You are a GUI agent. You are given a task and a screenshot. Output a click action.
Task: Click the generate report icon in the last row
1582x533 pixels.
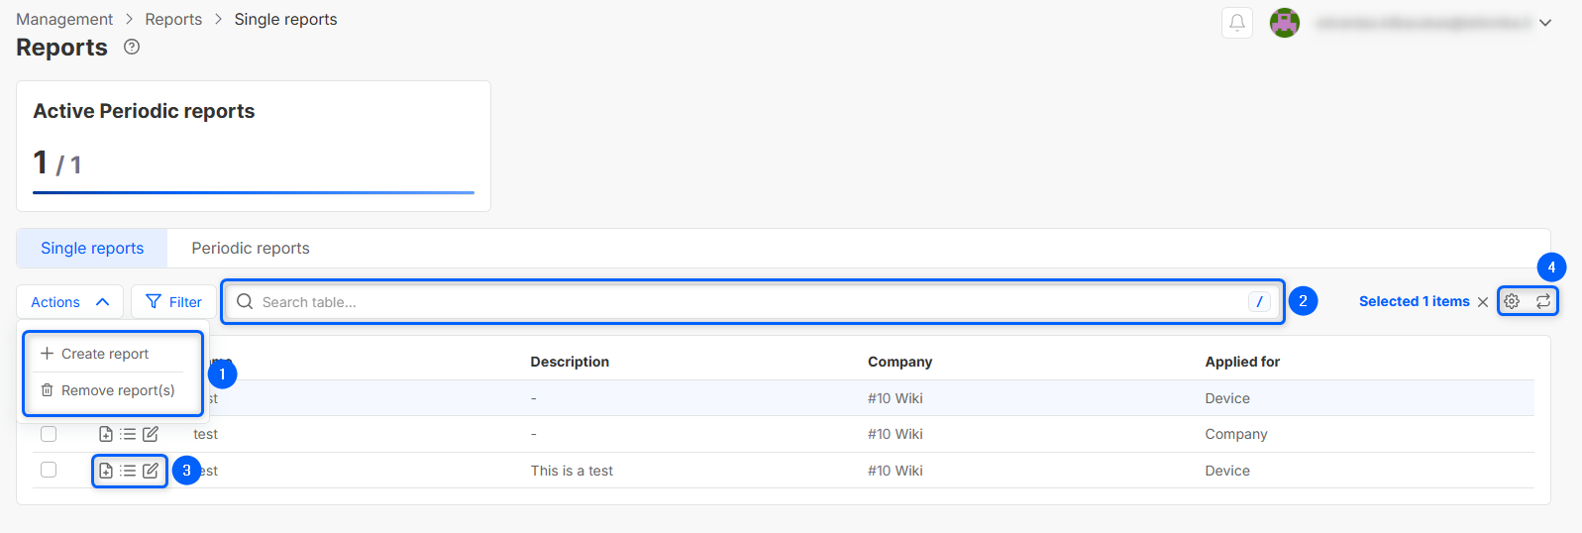[106, 471]
